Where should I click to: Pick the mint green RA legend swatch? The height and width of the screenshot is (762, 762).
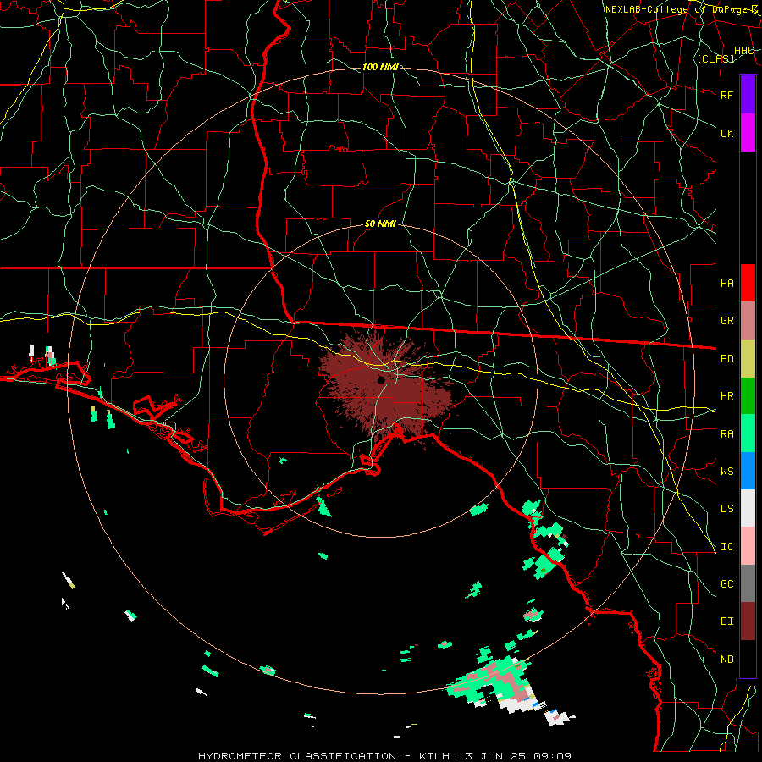click(748, 433)
